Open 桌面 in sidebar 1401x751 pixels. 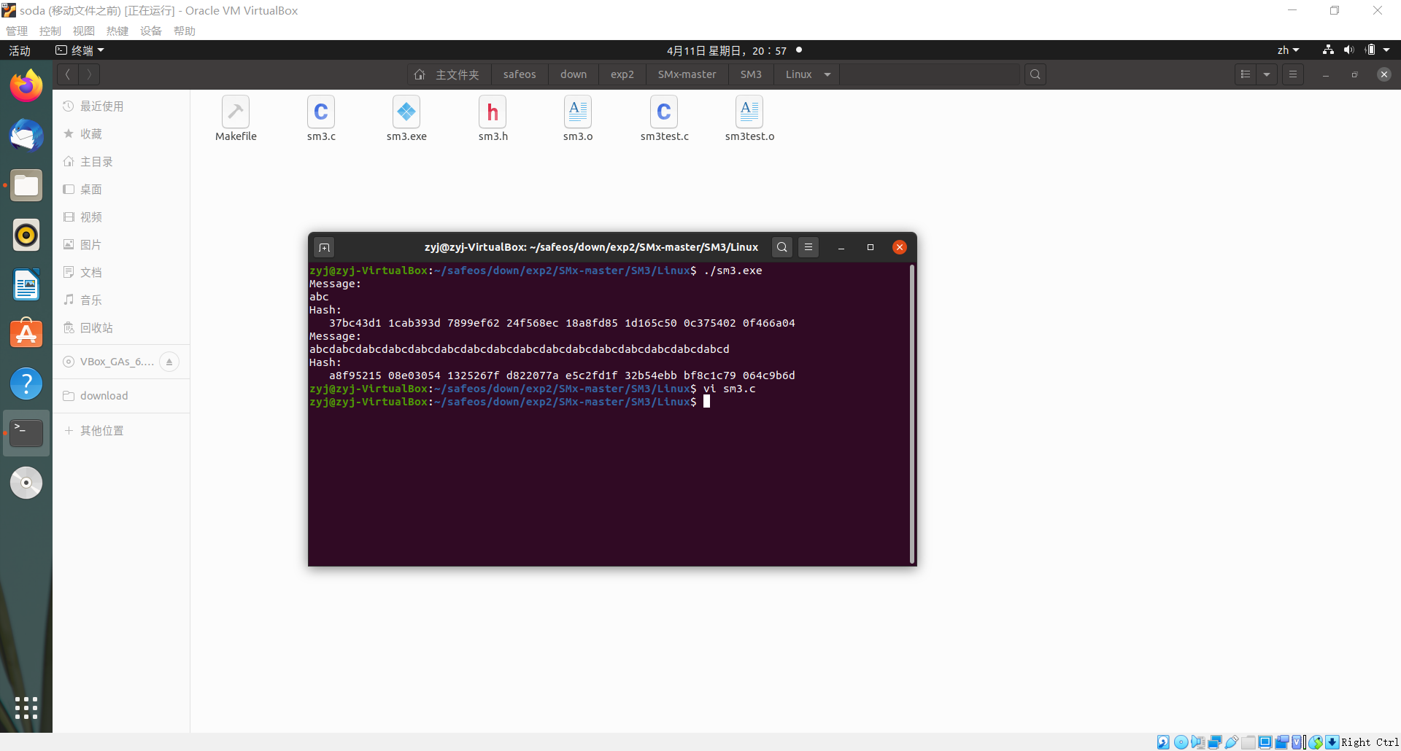121,190
